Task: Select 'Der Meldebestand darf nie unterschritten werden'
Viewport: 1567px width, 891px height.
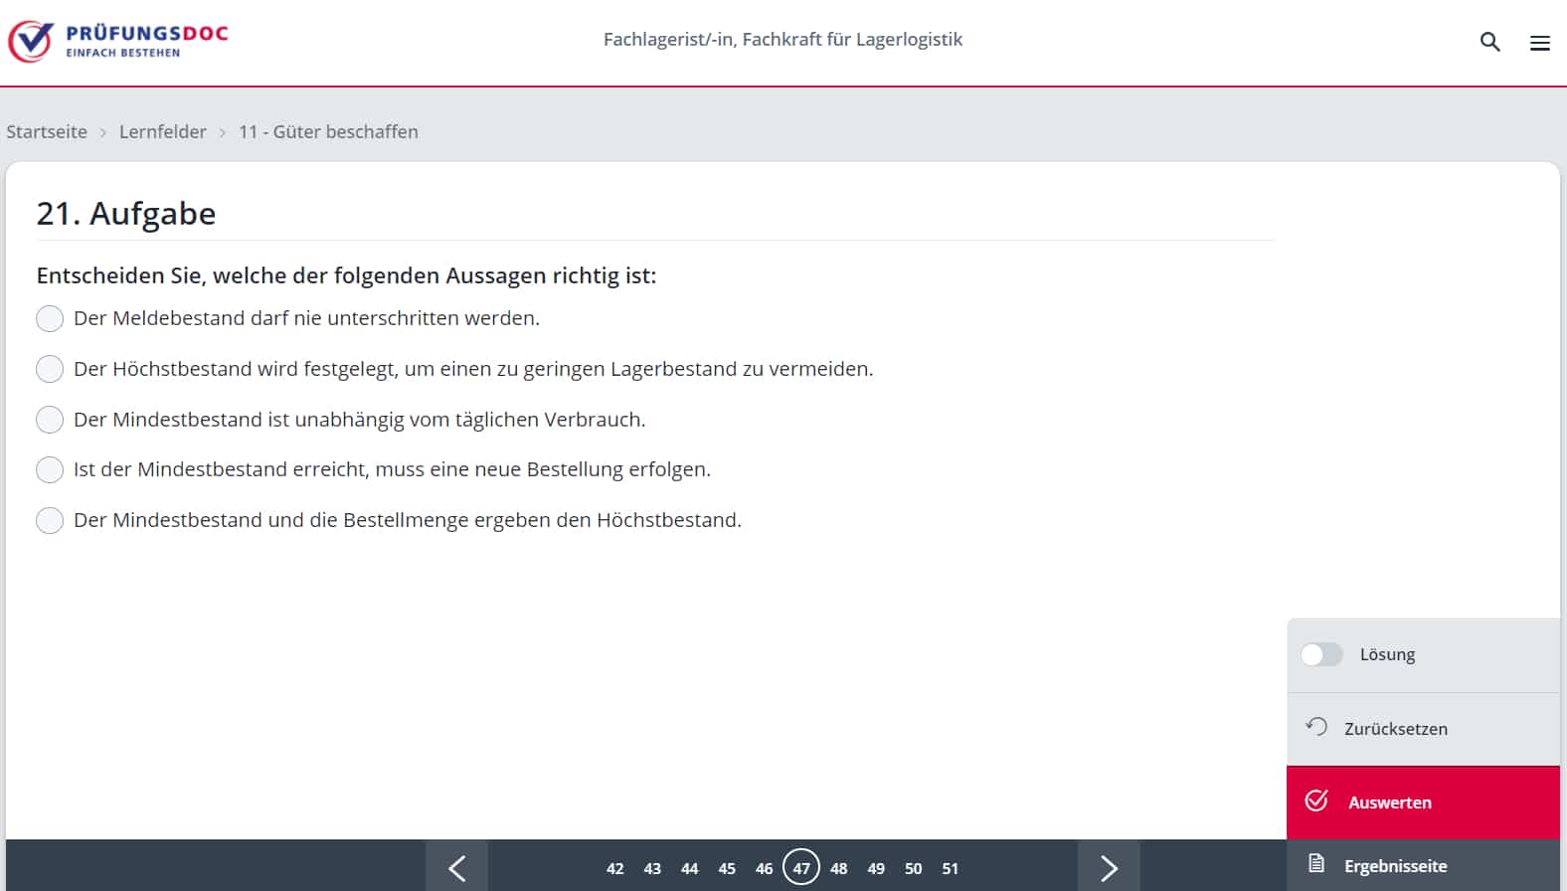Action: (50, 318)
